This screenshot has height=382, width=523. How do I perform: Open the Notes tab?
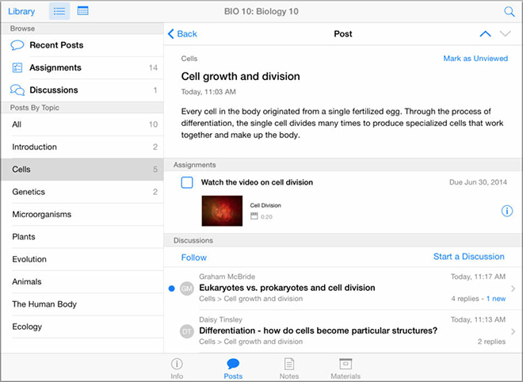click(x=289, y=369)
